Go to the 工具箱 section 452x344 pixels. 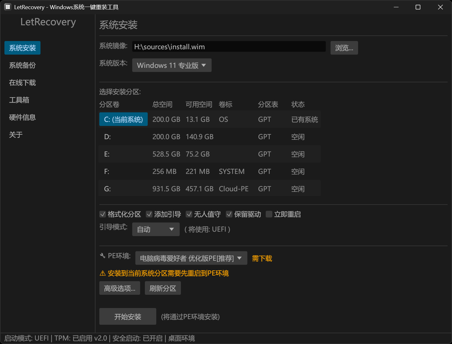(x=19, y=100)
